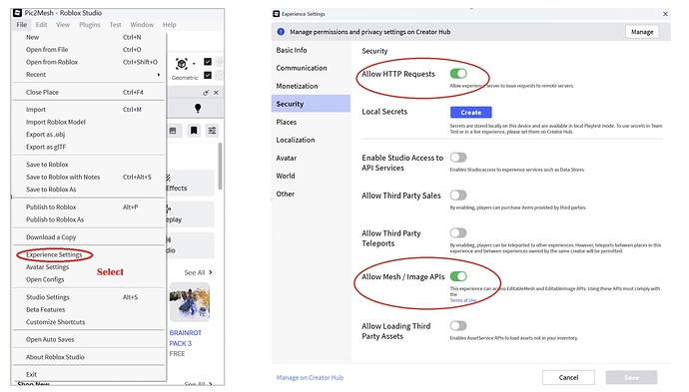Toggle Allow Loading Third Party Assets switch
The width and height of the screenshot is (689, 392).
click(x=458, y=326)
